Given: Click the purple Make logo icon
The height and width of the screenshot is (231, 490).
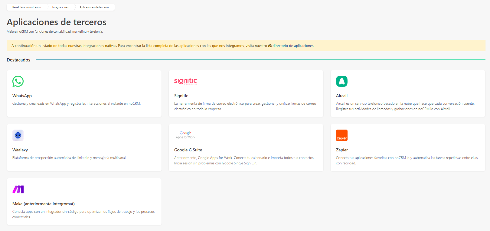Looking at the screenshot, I should 18,189.
